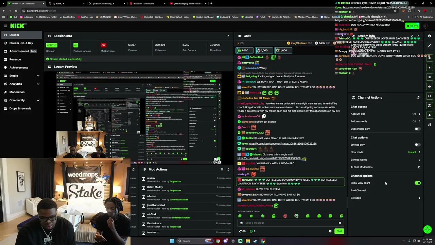Image resolution: width=435 pixels, height=245 pixels.
Task: Expand the Studio sidebar section
Action: 38,76
